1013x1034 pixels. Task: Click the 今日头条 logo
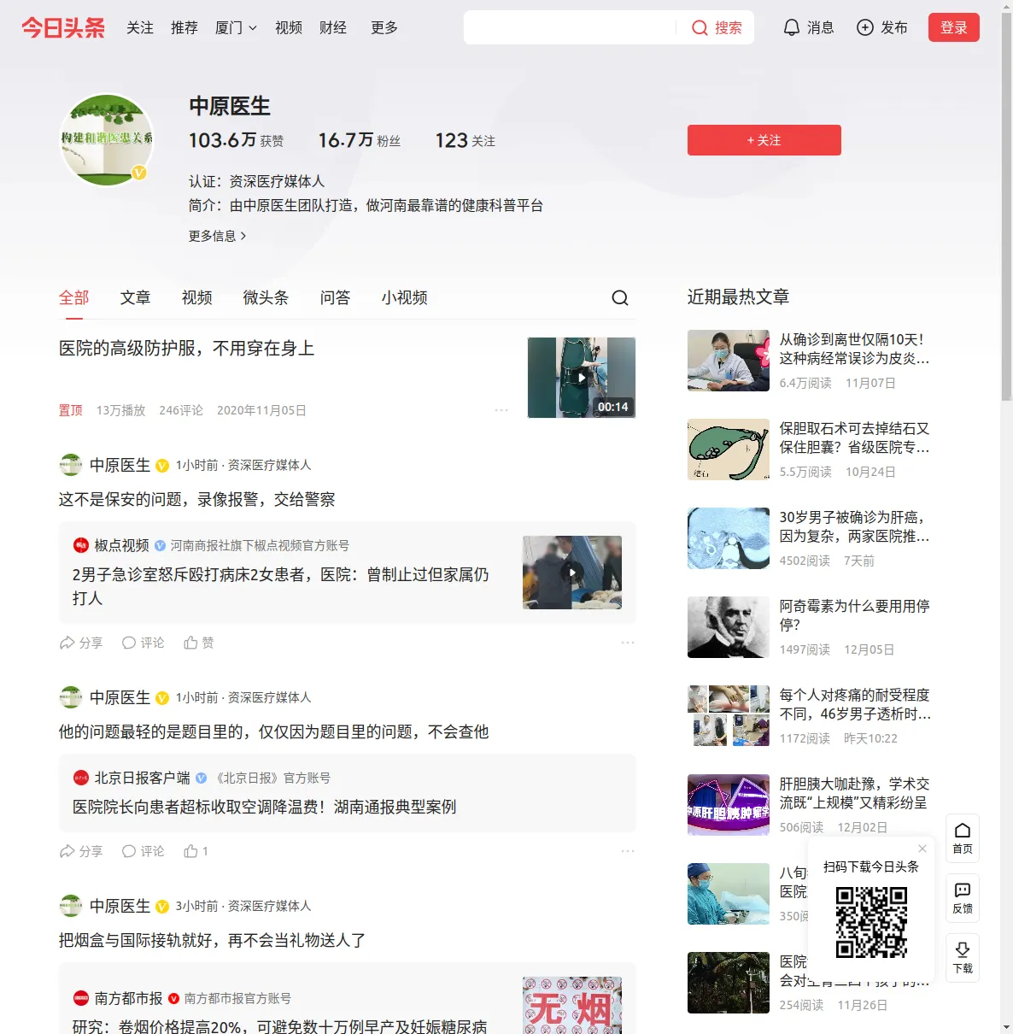tap(63, 28)
